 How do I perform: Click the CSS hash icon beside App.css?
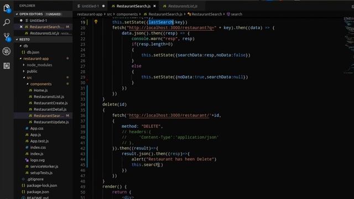click(x=27, y=128)
